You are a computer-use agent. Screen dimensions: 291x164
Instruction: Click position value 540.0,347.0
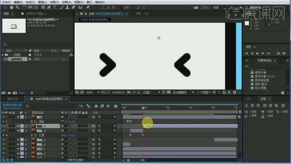[x=68, y=135]
